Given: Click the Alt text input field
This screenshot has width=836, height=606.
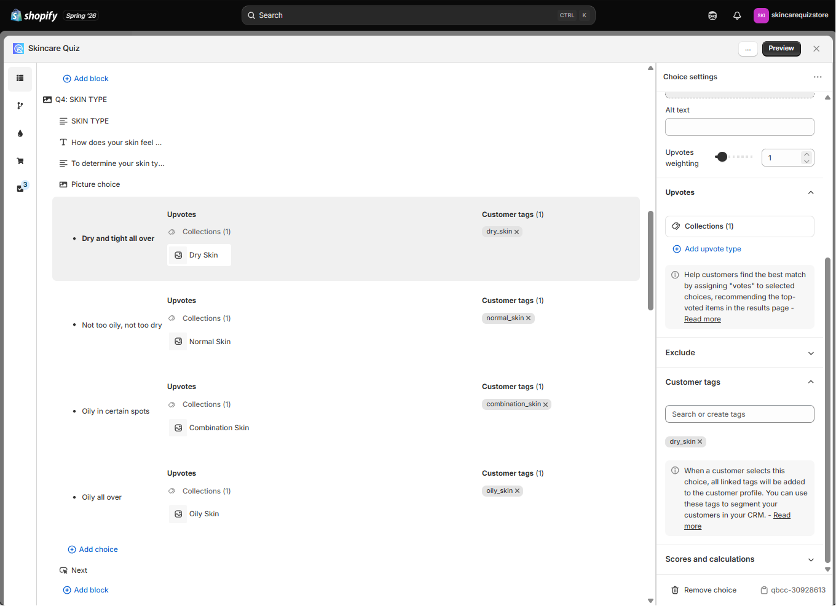Looking at the screenshot, I should click(x=739, y=127).
